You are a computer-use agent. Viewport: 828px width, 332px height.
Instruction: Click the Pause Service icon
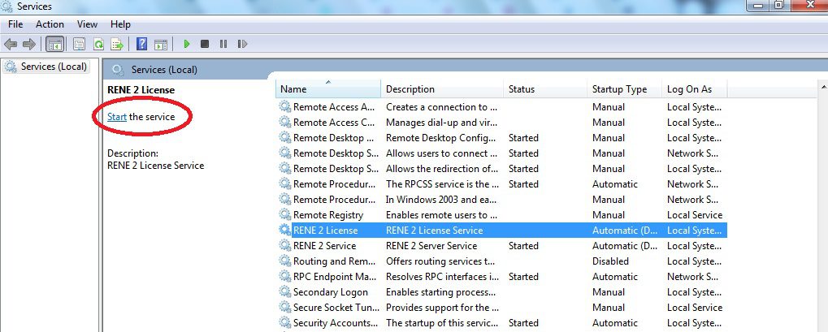coord(223,45)
